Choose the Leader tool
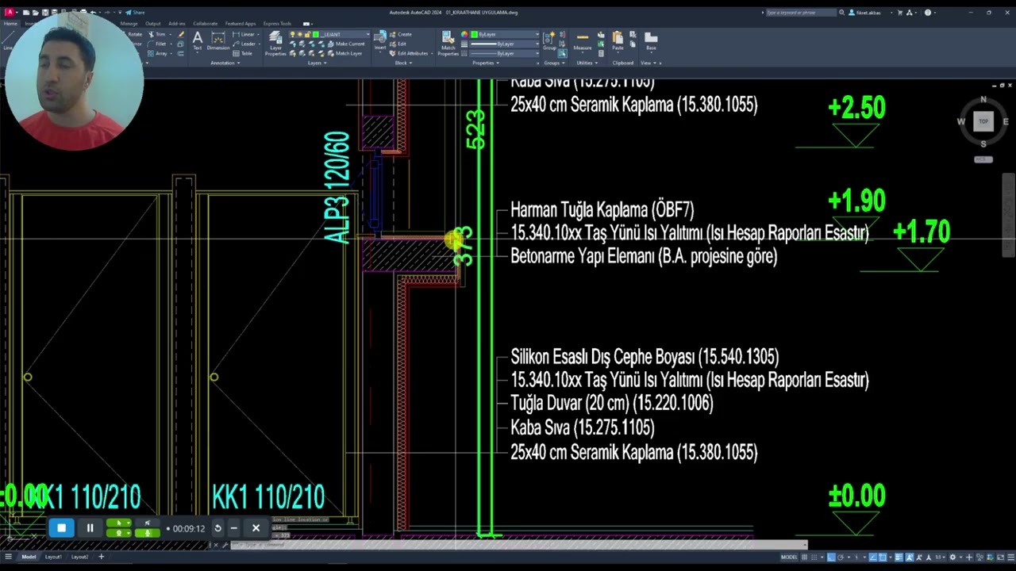1016x571 pixels. [x=244, y=44]
